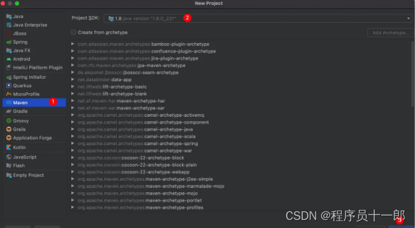Select cocoon-22-archetype-webapp row
Screen dimensions: 415x228
pos(240,172)
